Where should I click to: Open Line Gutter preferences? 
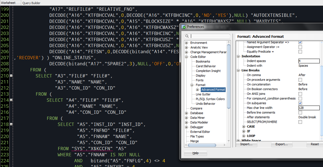pyautogui.click(x=203, y=94)
